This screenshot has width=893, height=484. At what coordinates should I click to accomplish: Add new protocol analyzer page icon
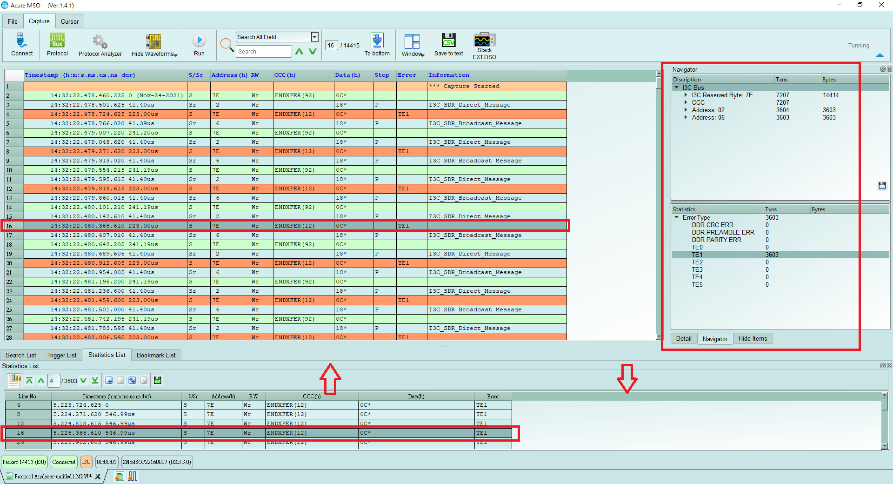click(120, 476)
